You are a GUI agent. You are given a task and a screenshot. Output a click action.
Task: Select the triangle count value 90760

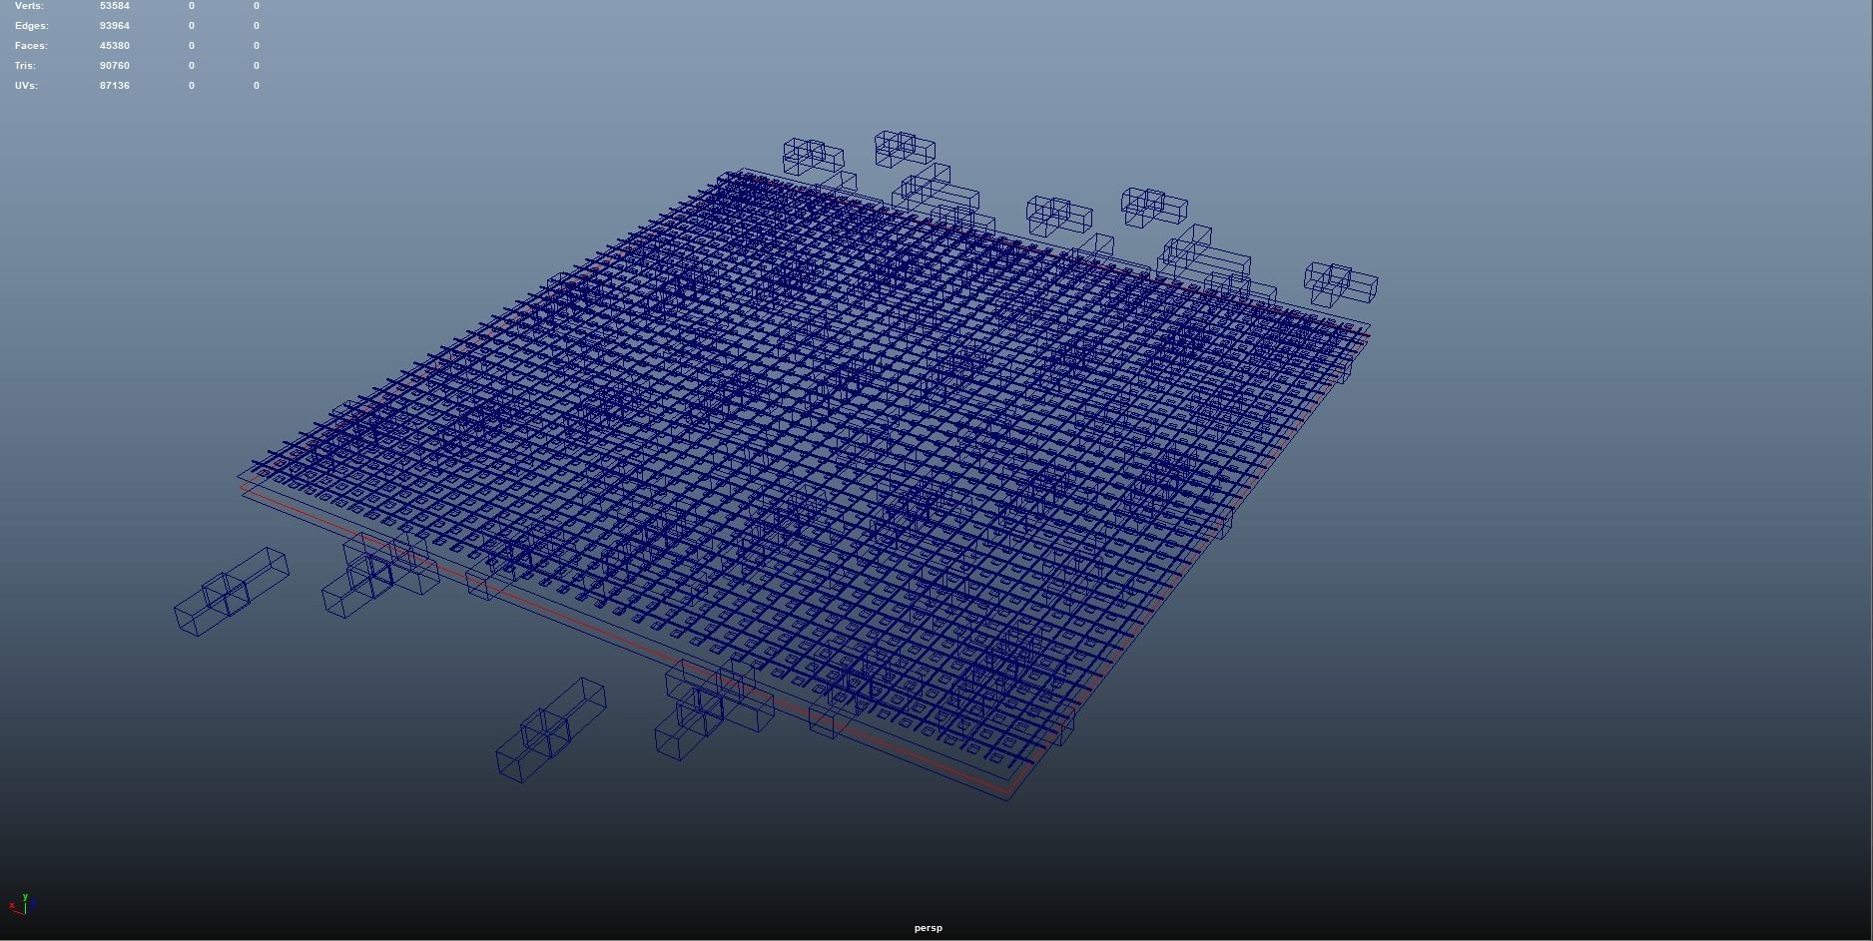(115, 66)
